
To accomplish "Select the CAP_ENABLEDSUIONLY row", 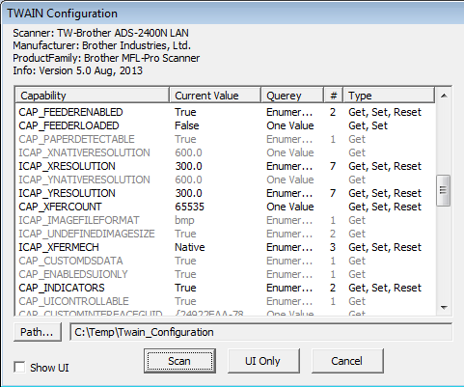I will (225, 274).
